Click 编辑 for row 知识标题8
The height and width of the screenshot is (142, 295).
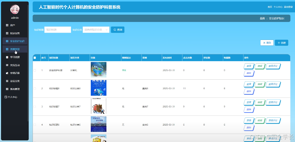[x=260, y=84]
